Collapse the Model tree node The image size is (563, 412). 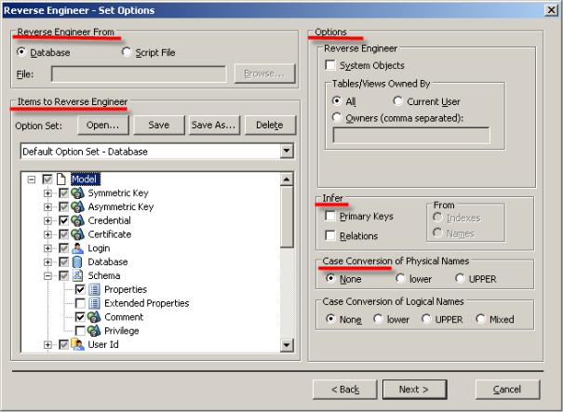[32, 179]
